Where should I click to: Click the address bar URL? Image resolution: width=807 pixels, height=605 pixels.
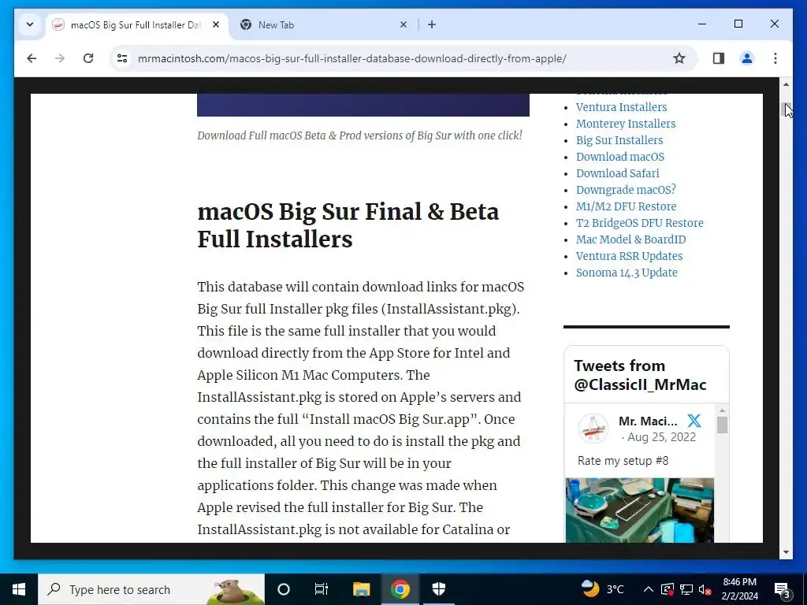click(x=352, y=58)
